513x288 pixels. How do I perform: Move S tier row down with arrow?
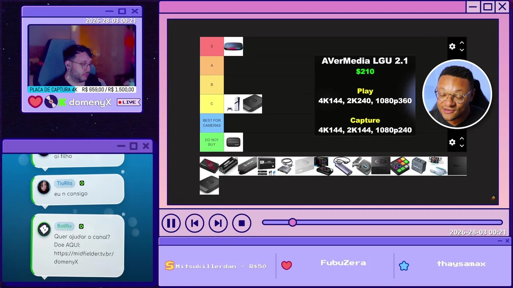pyautogui.click(x=462, y=50)
